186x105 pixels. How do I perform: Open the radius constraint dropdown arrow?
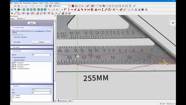[x=112, y=10]
